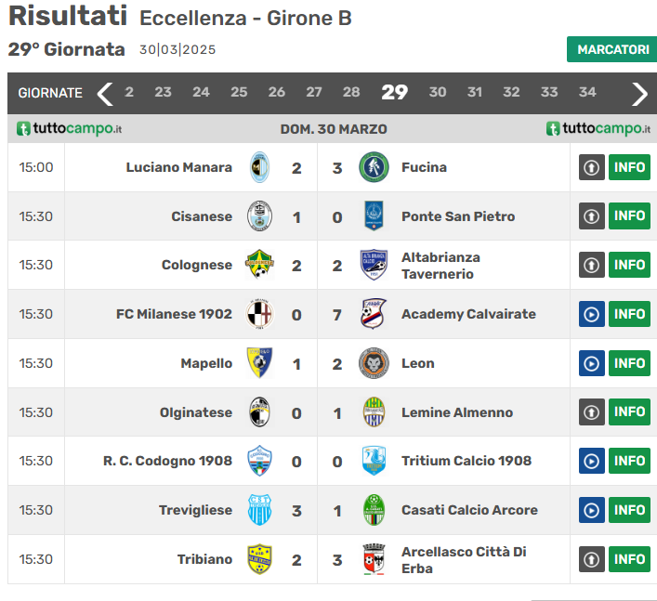Image resolution: width=657 pixels, height=601 pixels.
Task: Click the play icon in Trevigliese match row
Action: (x=592, y=510)
